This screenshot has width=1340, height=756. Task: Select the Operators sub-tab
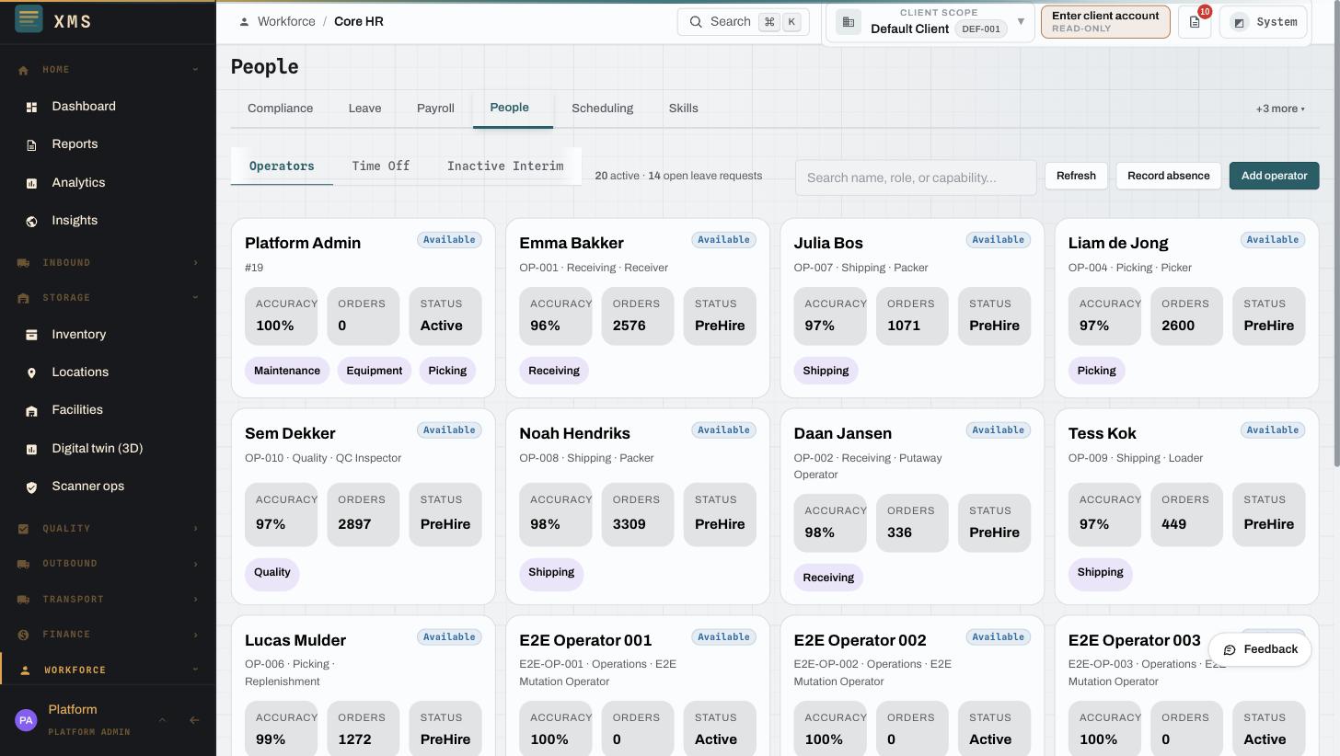(x=282, y=166)
